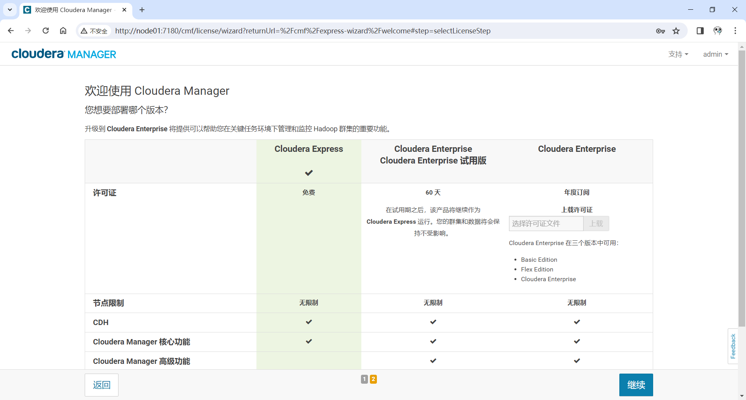This screenshot has width=746, height=400.
Task: Click 无限制 in the Express column
Action: (x=309, y=303)
